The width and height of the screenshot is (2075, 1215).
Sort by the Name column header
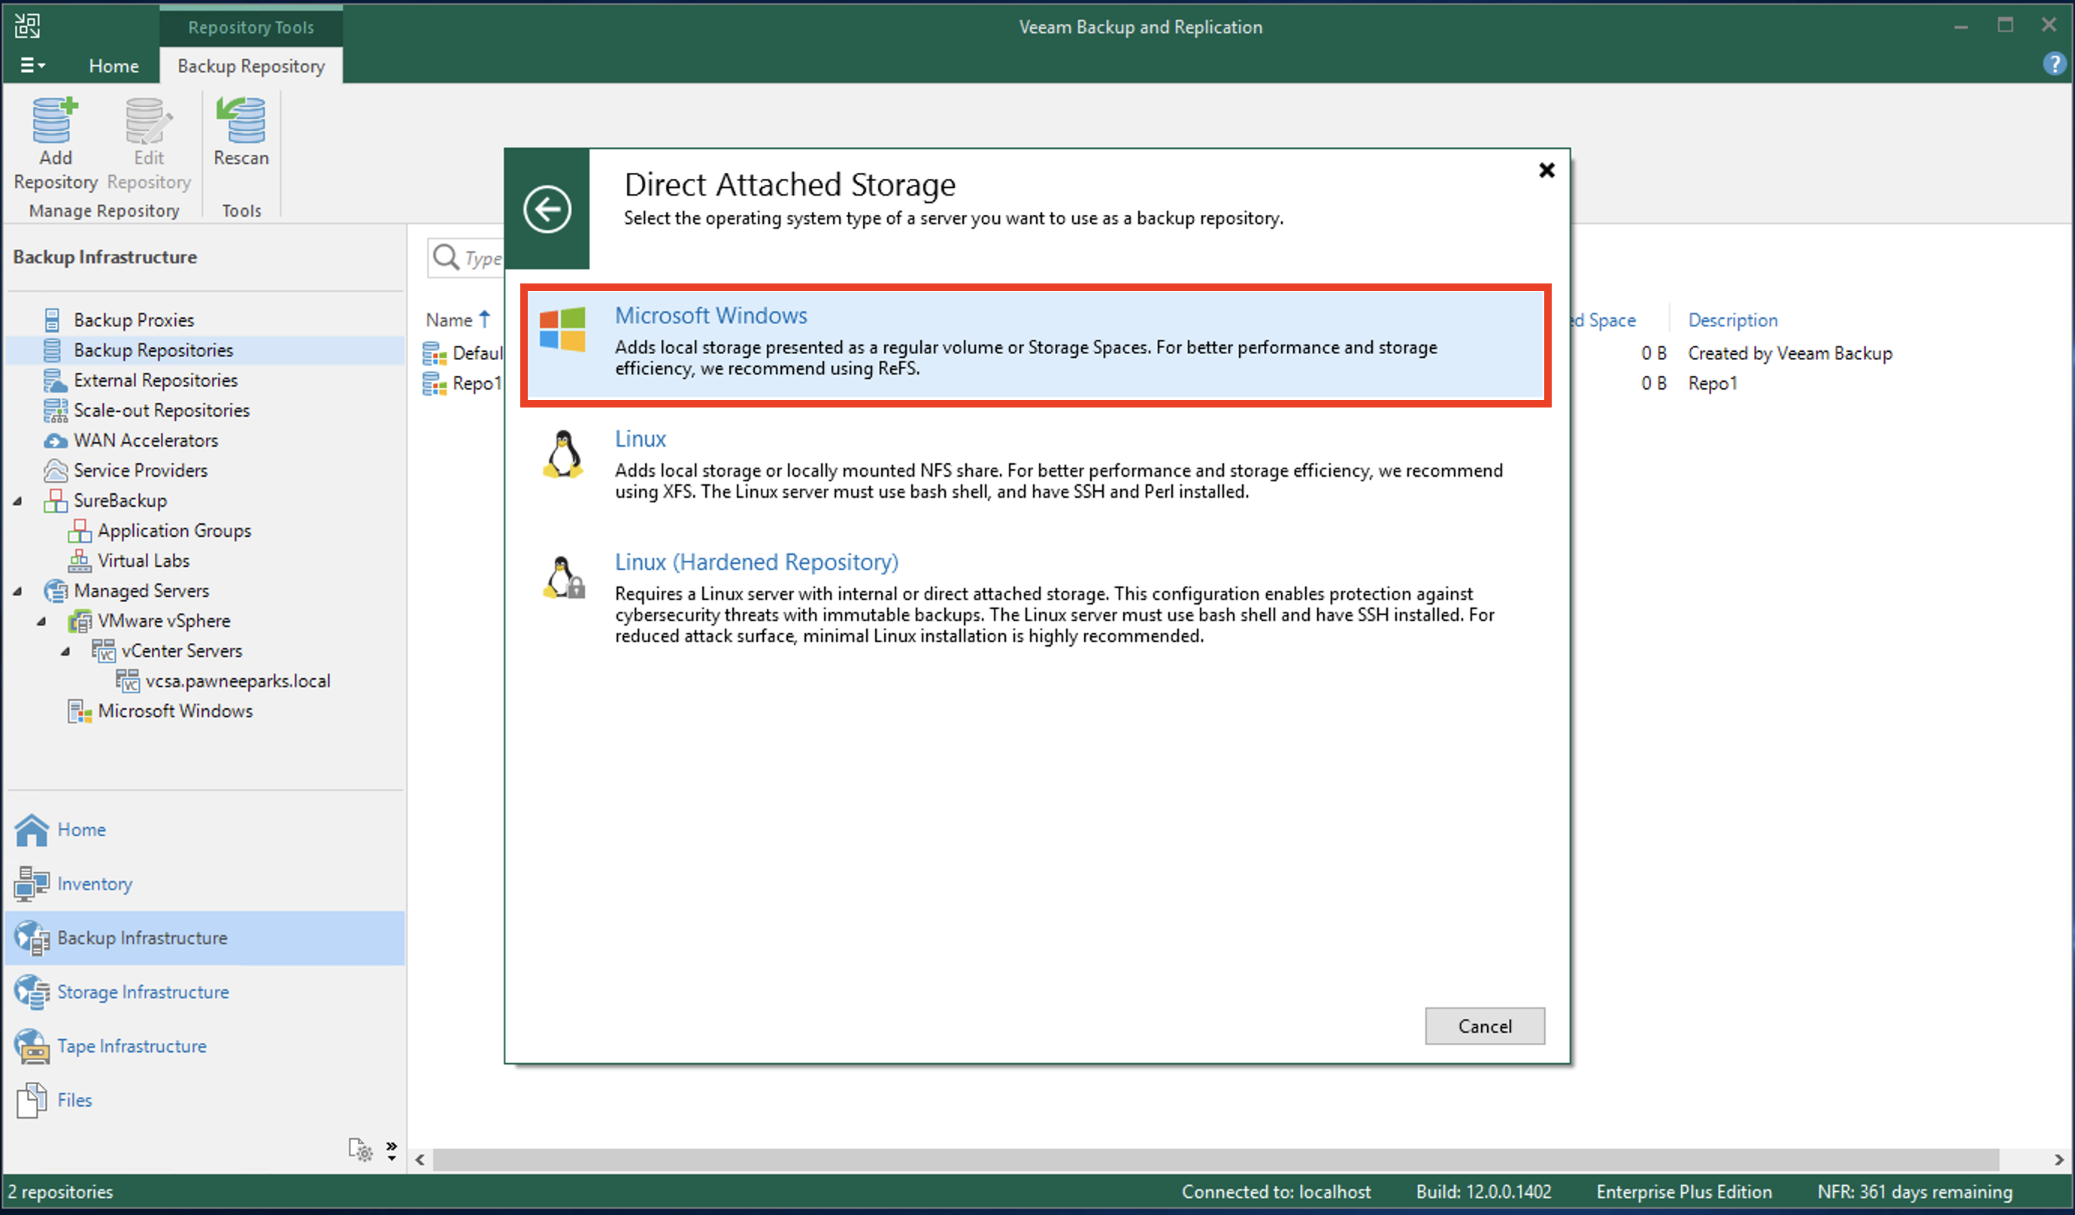(x=449, y=320)
